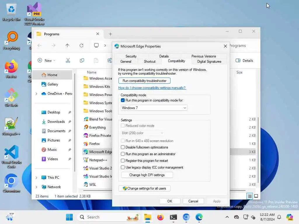Open Firefox desktop shortcut

pyautogui.click(x=11, y=69)
